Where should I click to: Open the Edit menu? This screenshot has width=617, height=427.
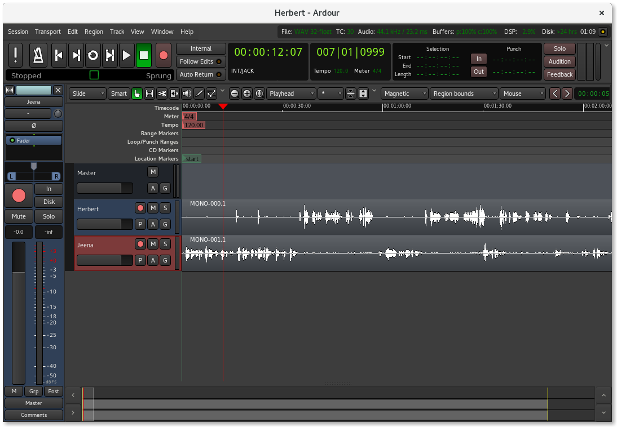72,32
